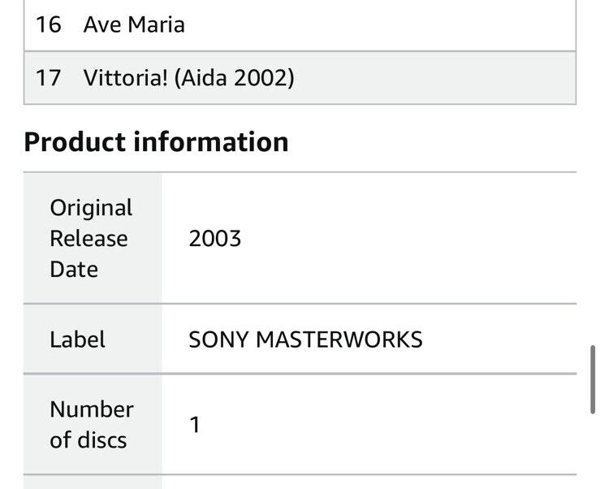This screenshot has height=489, width=600.
Task: Click the word "Number" in the table
Action: tap(91, 409)
